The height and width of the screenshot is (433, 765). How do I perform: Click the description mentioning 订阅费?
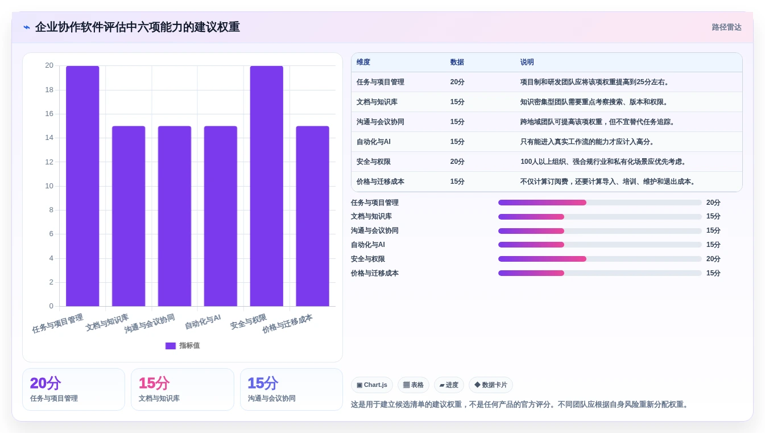click(x=609, y=182)
